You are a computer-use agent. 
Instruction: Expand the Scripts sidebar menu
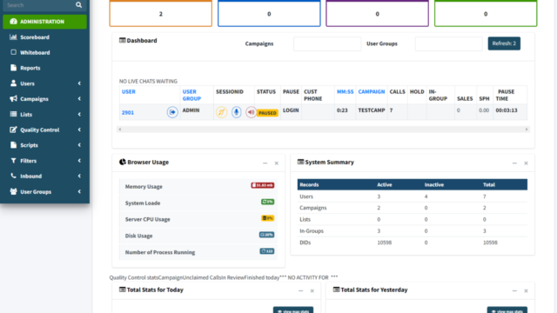click(44, 145)
